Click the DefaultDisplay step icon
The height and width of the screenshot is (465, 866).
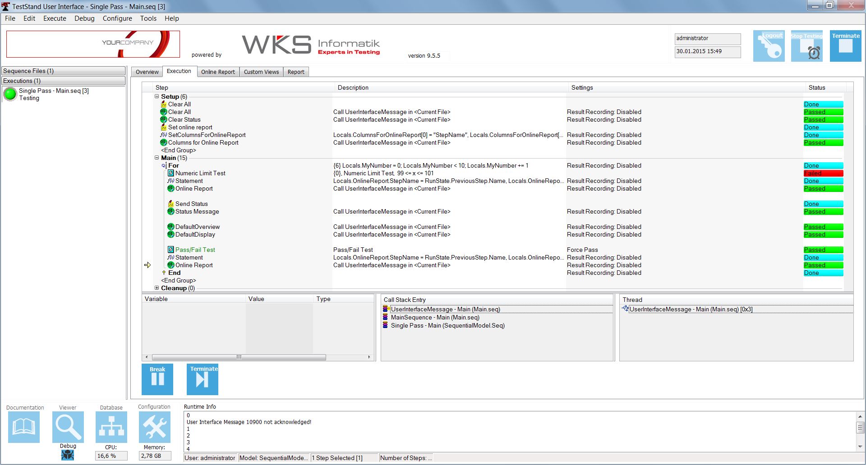coord(171,234)
